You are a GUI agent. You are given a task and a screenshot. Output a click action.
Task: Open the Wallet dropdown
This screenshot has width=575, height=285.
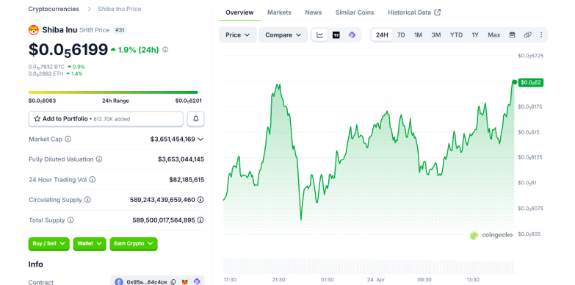[90, 244]
